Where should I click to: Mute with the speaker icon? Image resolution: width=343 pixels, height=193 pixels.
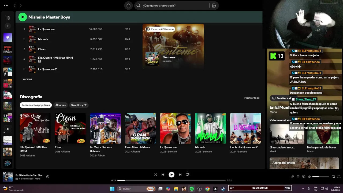pyautogui.click(x=309, y=177)
